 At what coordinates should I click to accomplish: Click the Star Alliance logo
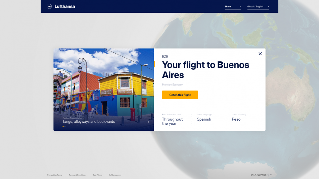point(261,175)
